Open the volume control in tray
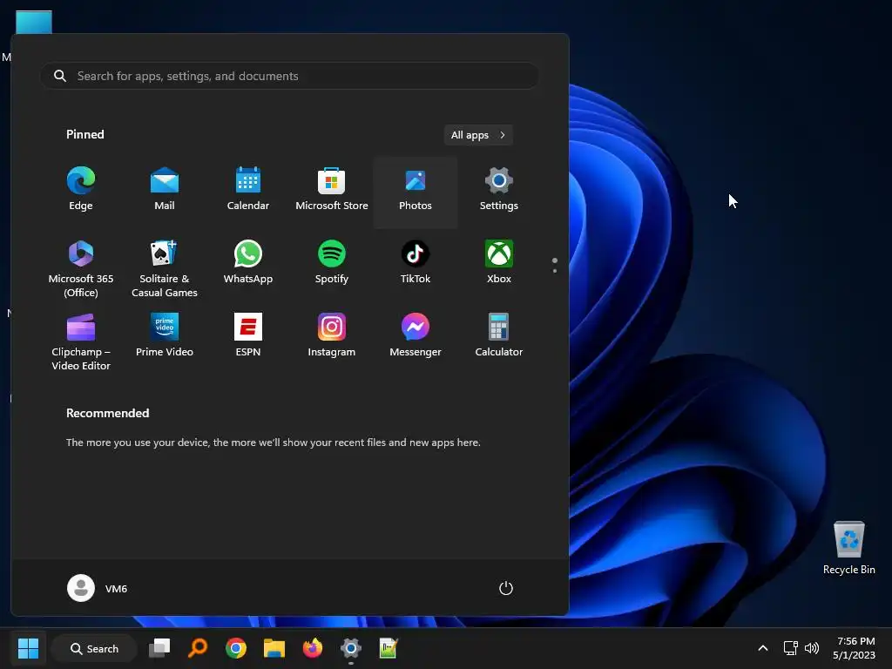Image resolution: width=892 pixels, height=669 pixels. coord(812,648)
